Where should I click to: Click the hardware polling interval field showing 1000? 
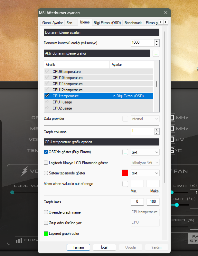(x=142, y=43)
